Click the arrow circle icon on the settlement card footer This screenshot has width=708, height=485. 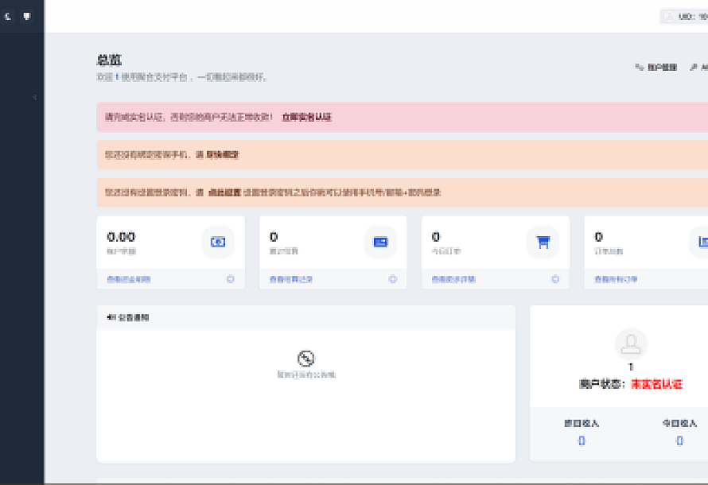coord(393,279)
